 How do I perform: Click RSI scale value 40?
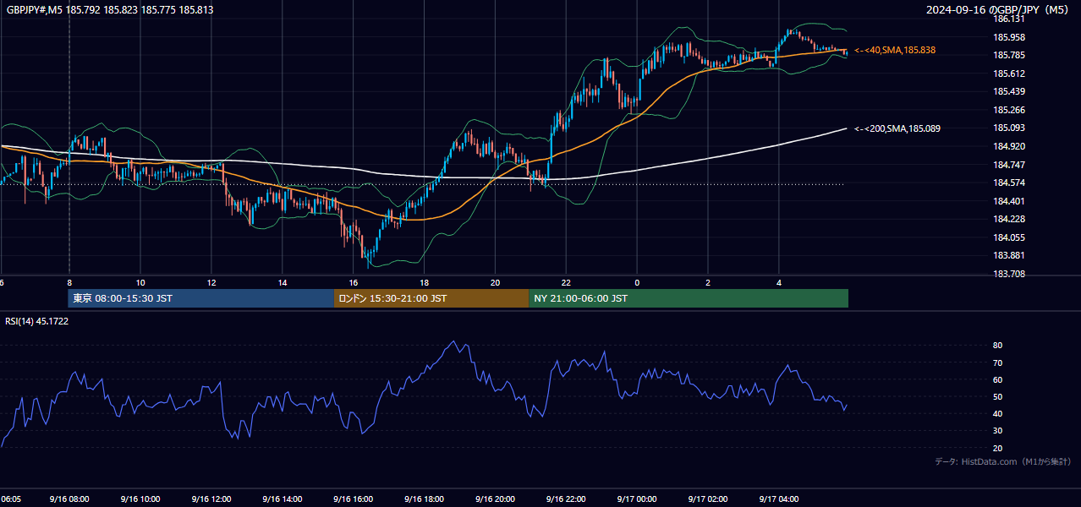pos(998,413)
